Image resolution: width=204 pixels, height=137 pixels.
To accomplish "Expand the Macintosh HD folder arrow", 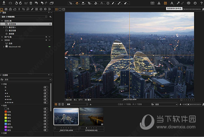I will pyautogui.click(x=3, y=46).
